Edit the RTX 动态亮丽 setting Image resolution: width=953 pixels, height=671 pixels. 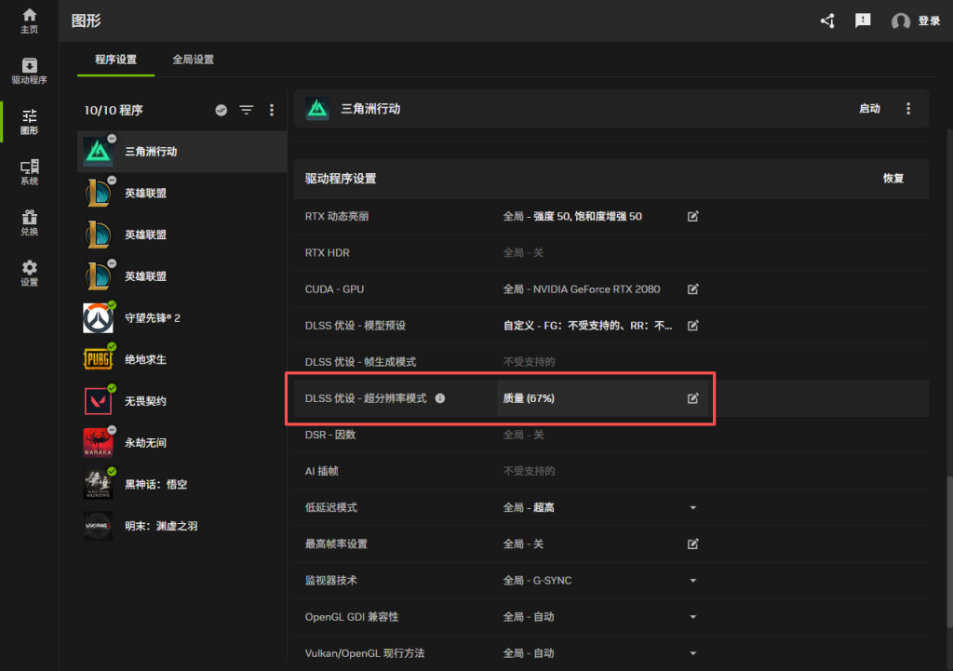[692, 216]
